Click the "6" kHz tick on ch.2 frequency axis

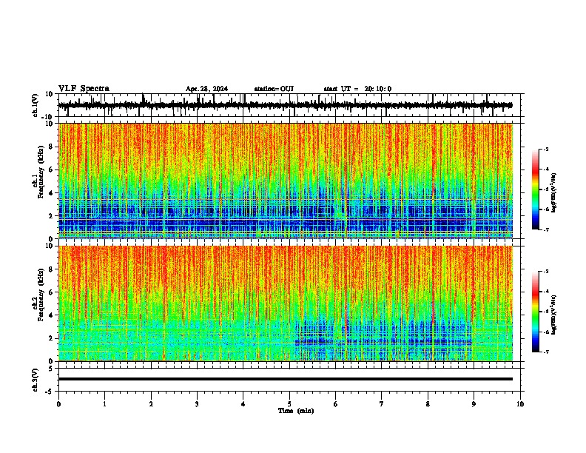[x=52, y=292]
